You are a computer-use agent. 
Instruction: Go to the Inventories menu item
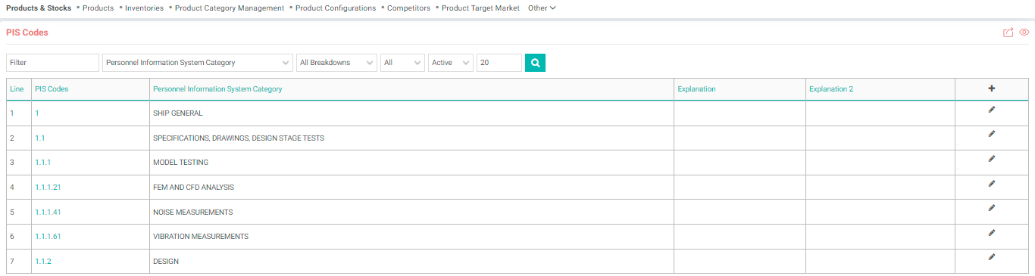click(144, 8)
